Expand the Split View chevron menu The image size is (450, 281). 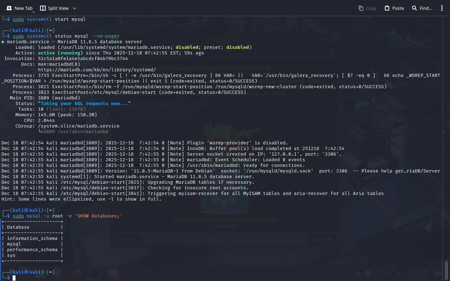tap(75, 8)
